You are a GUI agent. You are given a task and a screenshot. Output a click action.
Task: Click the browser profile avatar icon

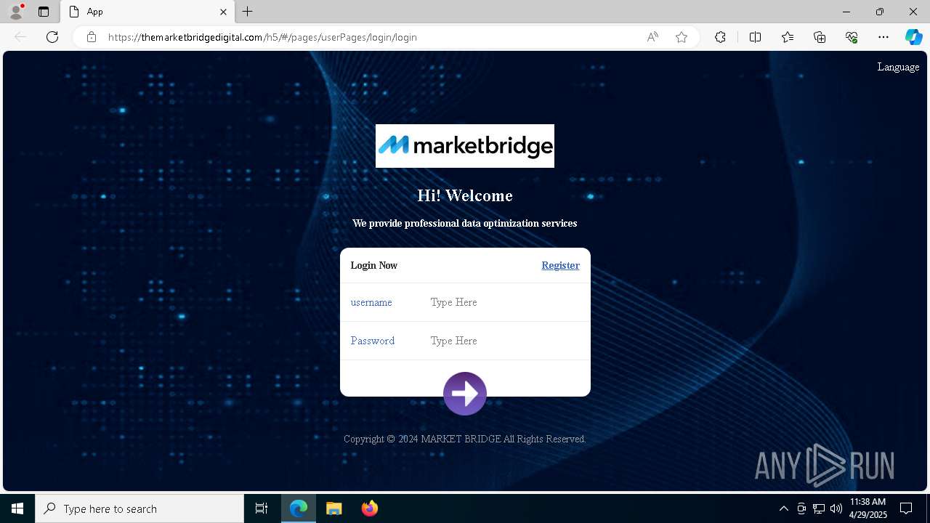pos(16,12)
